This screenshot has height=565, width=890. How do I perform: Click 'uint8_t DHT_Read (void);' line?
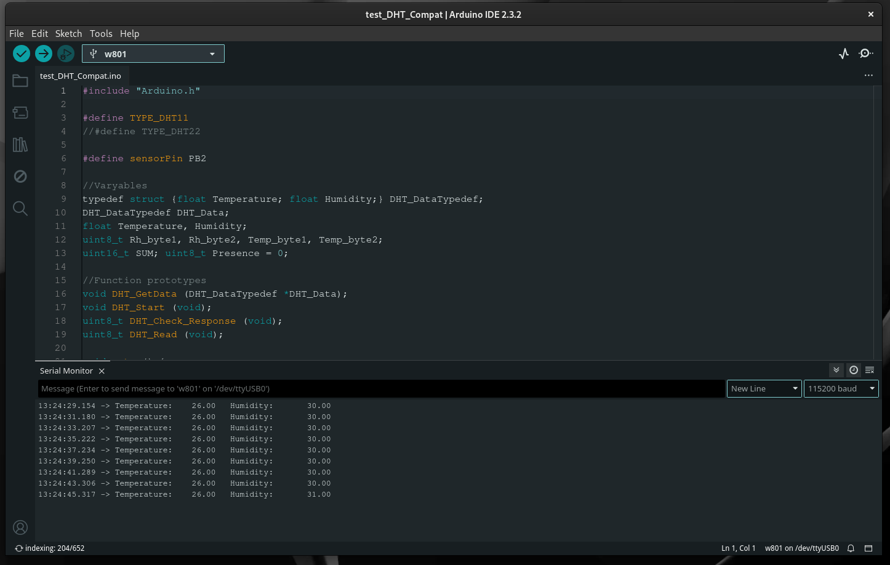(x=153, y=334)
